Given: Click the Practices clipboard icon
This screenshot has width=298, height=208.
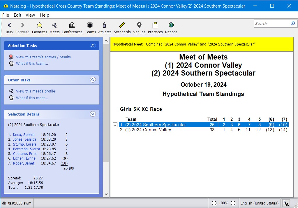Looking at the screenshot, I should (x=155, y=25).
